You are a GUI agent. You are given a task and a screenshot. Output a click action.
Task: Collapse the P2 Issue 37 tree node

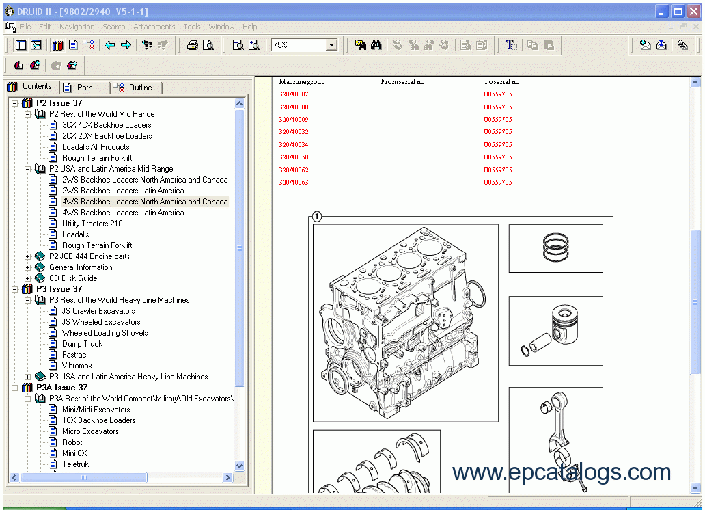coord(15,103)
